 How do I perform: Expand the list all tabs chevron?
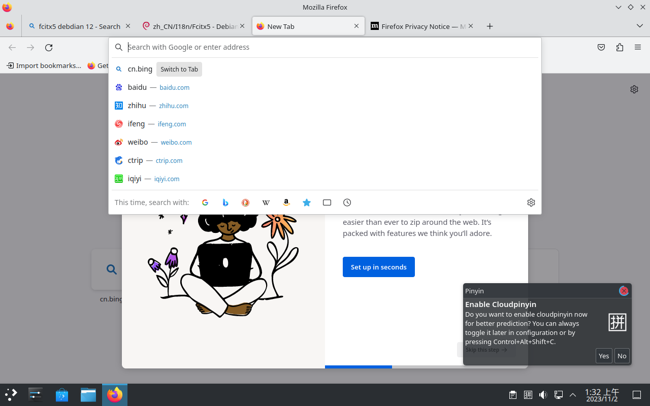[x=639, y=26]
